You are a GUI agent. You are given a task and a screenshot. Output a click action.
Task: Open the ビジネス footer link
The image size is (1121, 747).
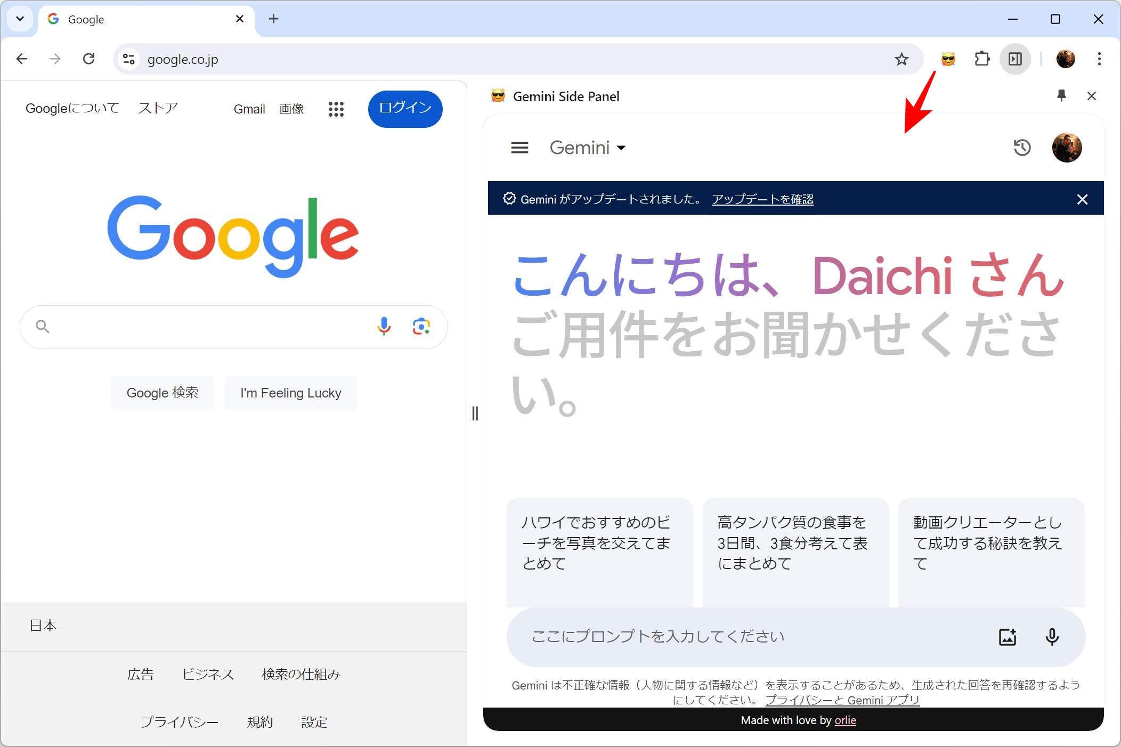(x=208, y=675)
